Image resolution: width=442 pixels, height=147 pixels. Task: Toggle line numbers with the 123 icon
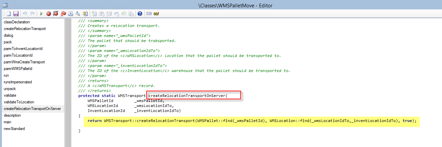149,14
